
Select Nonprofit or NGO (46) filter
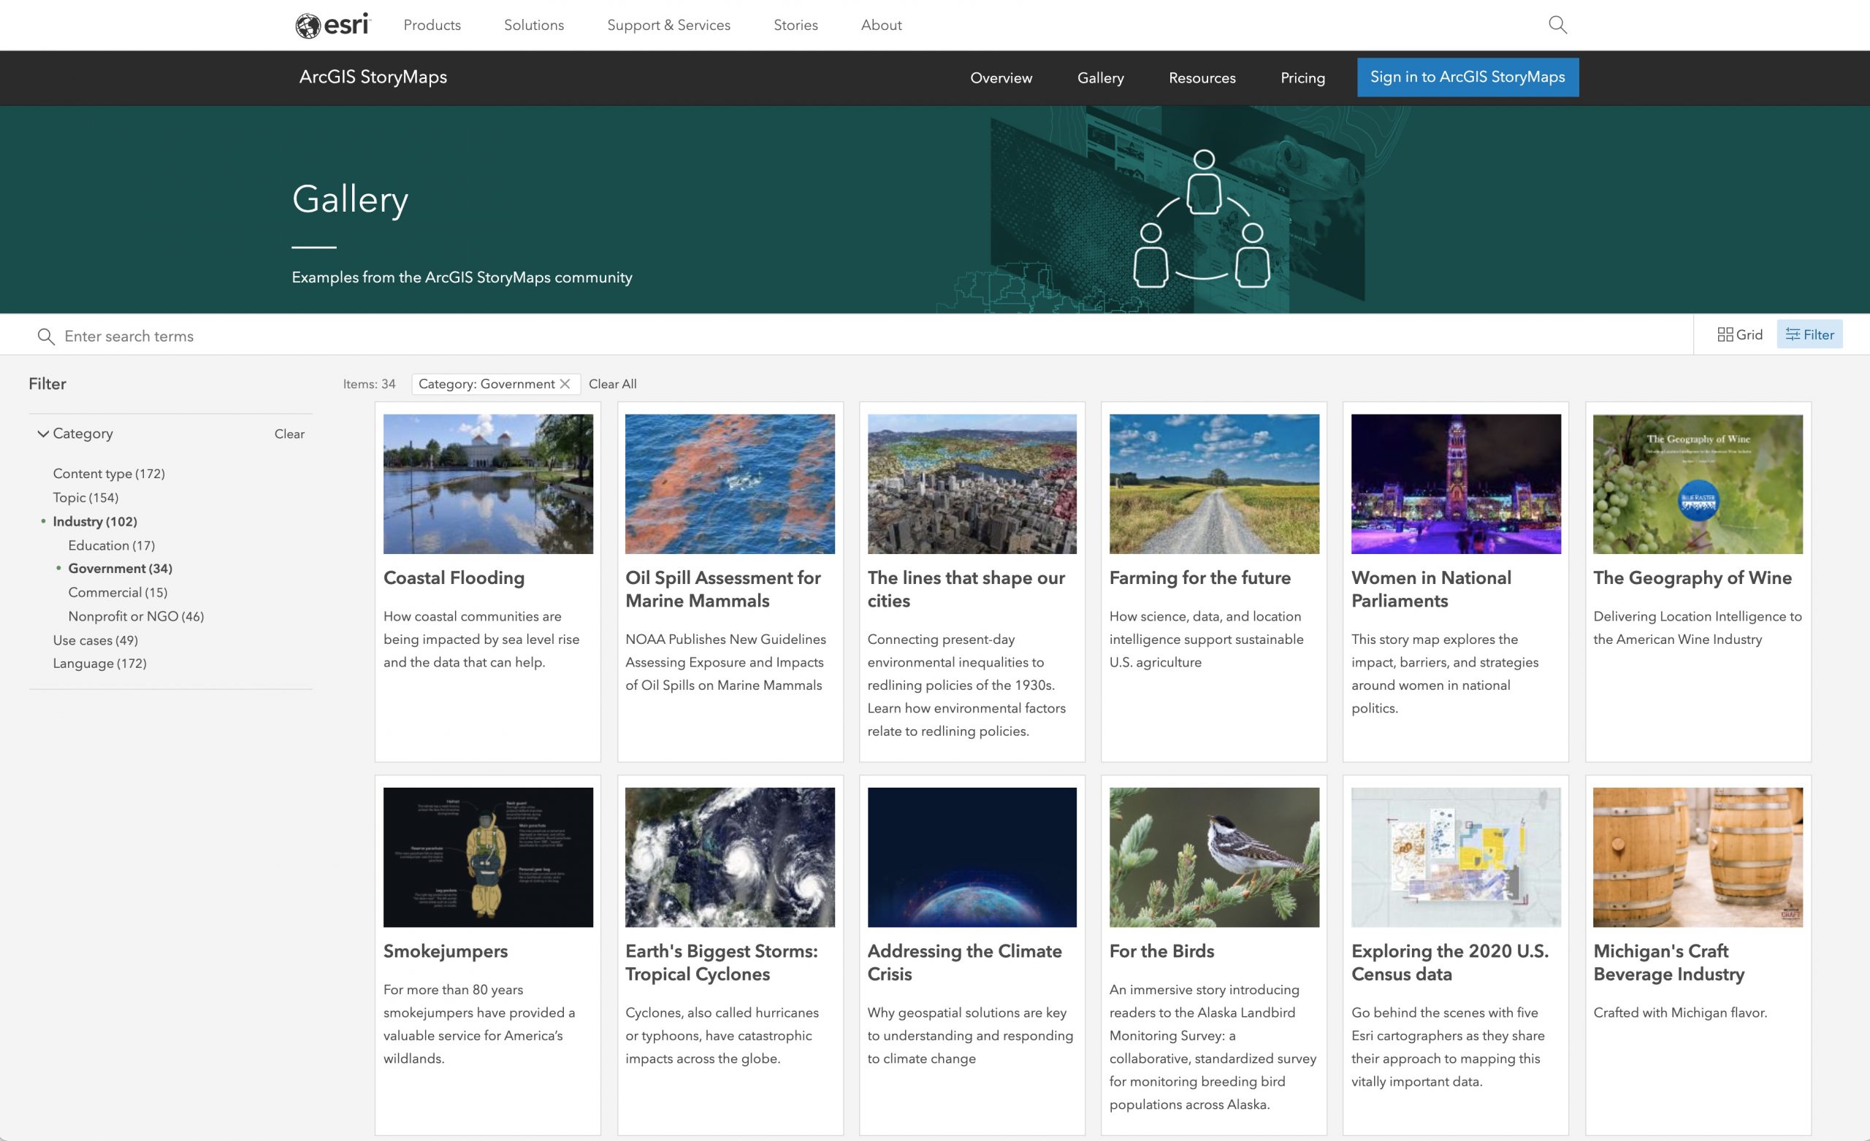click(x=136, y=616)
